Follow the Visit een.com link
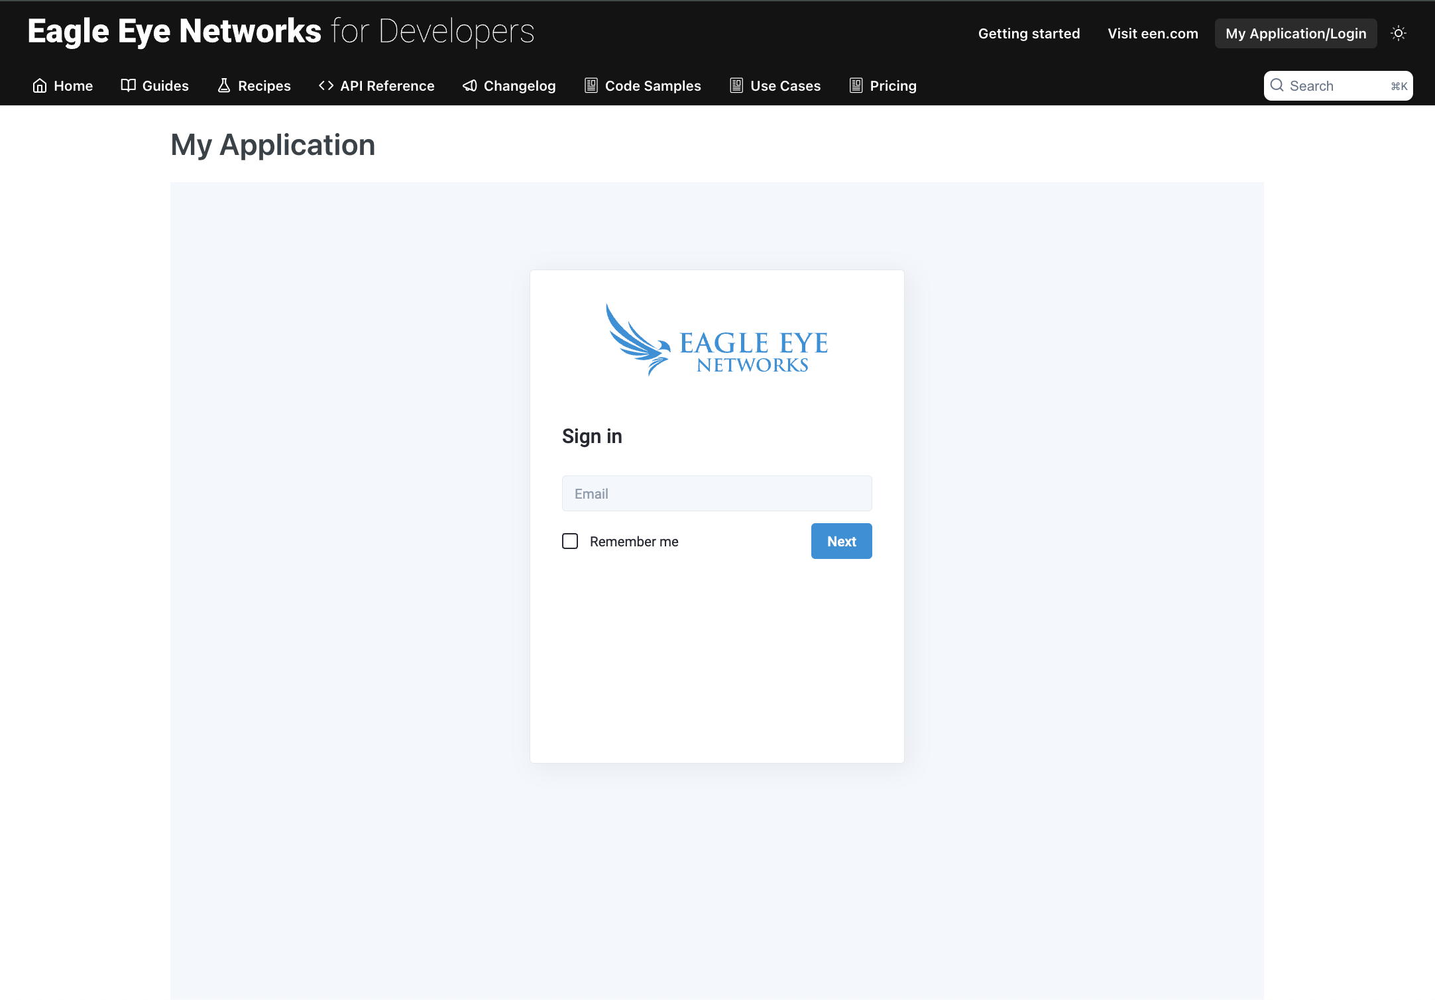This screenshot has width=1435, height=1000. point(1153,33)
